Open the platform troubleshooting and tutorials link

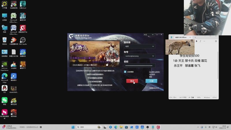tap(95, 78)
